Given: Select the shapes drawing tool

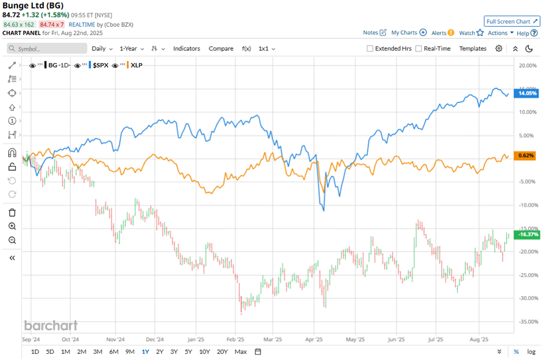Looking at the screenshot, I should coord(12,93).
